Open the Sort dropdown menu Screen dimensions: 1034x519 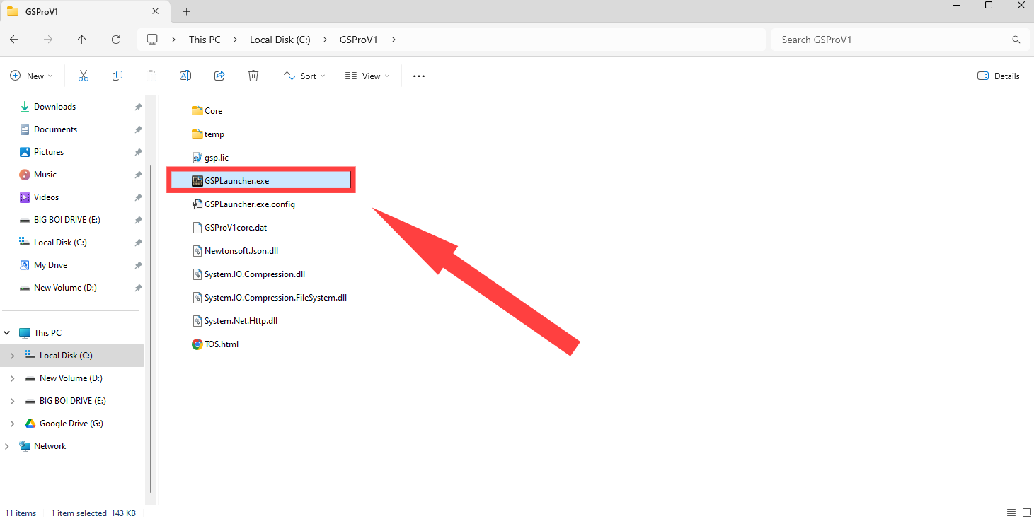coord(304,76)
